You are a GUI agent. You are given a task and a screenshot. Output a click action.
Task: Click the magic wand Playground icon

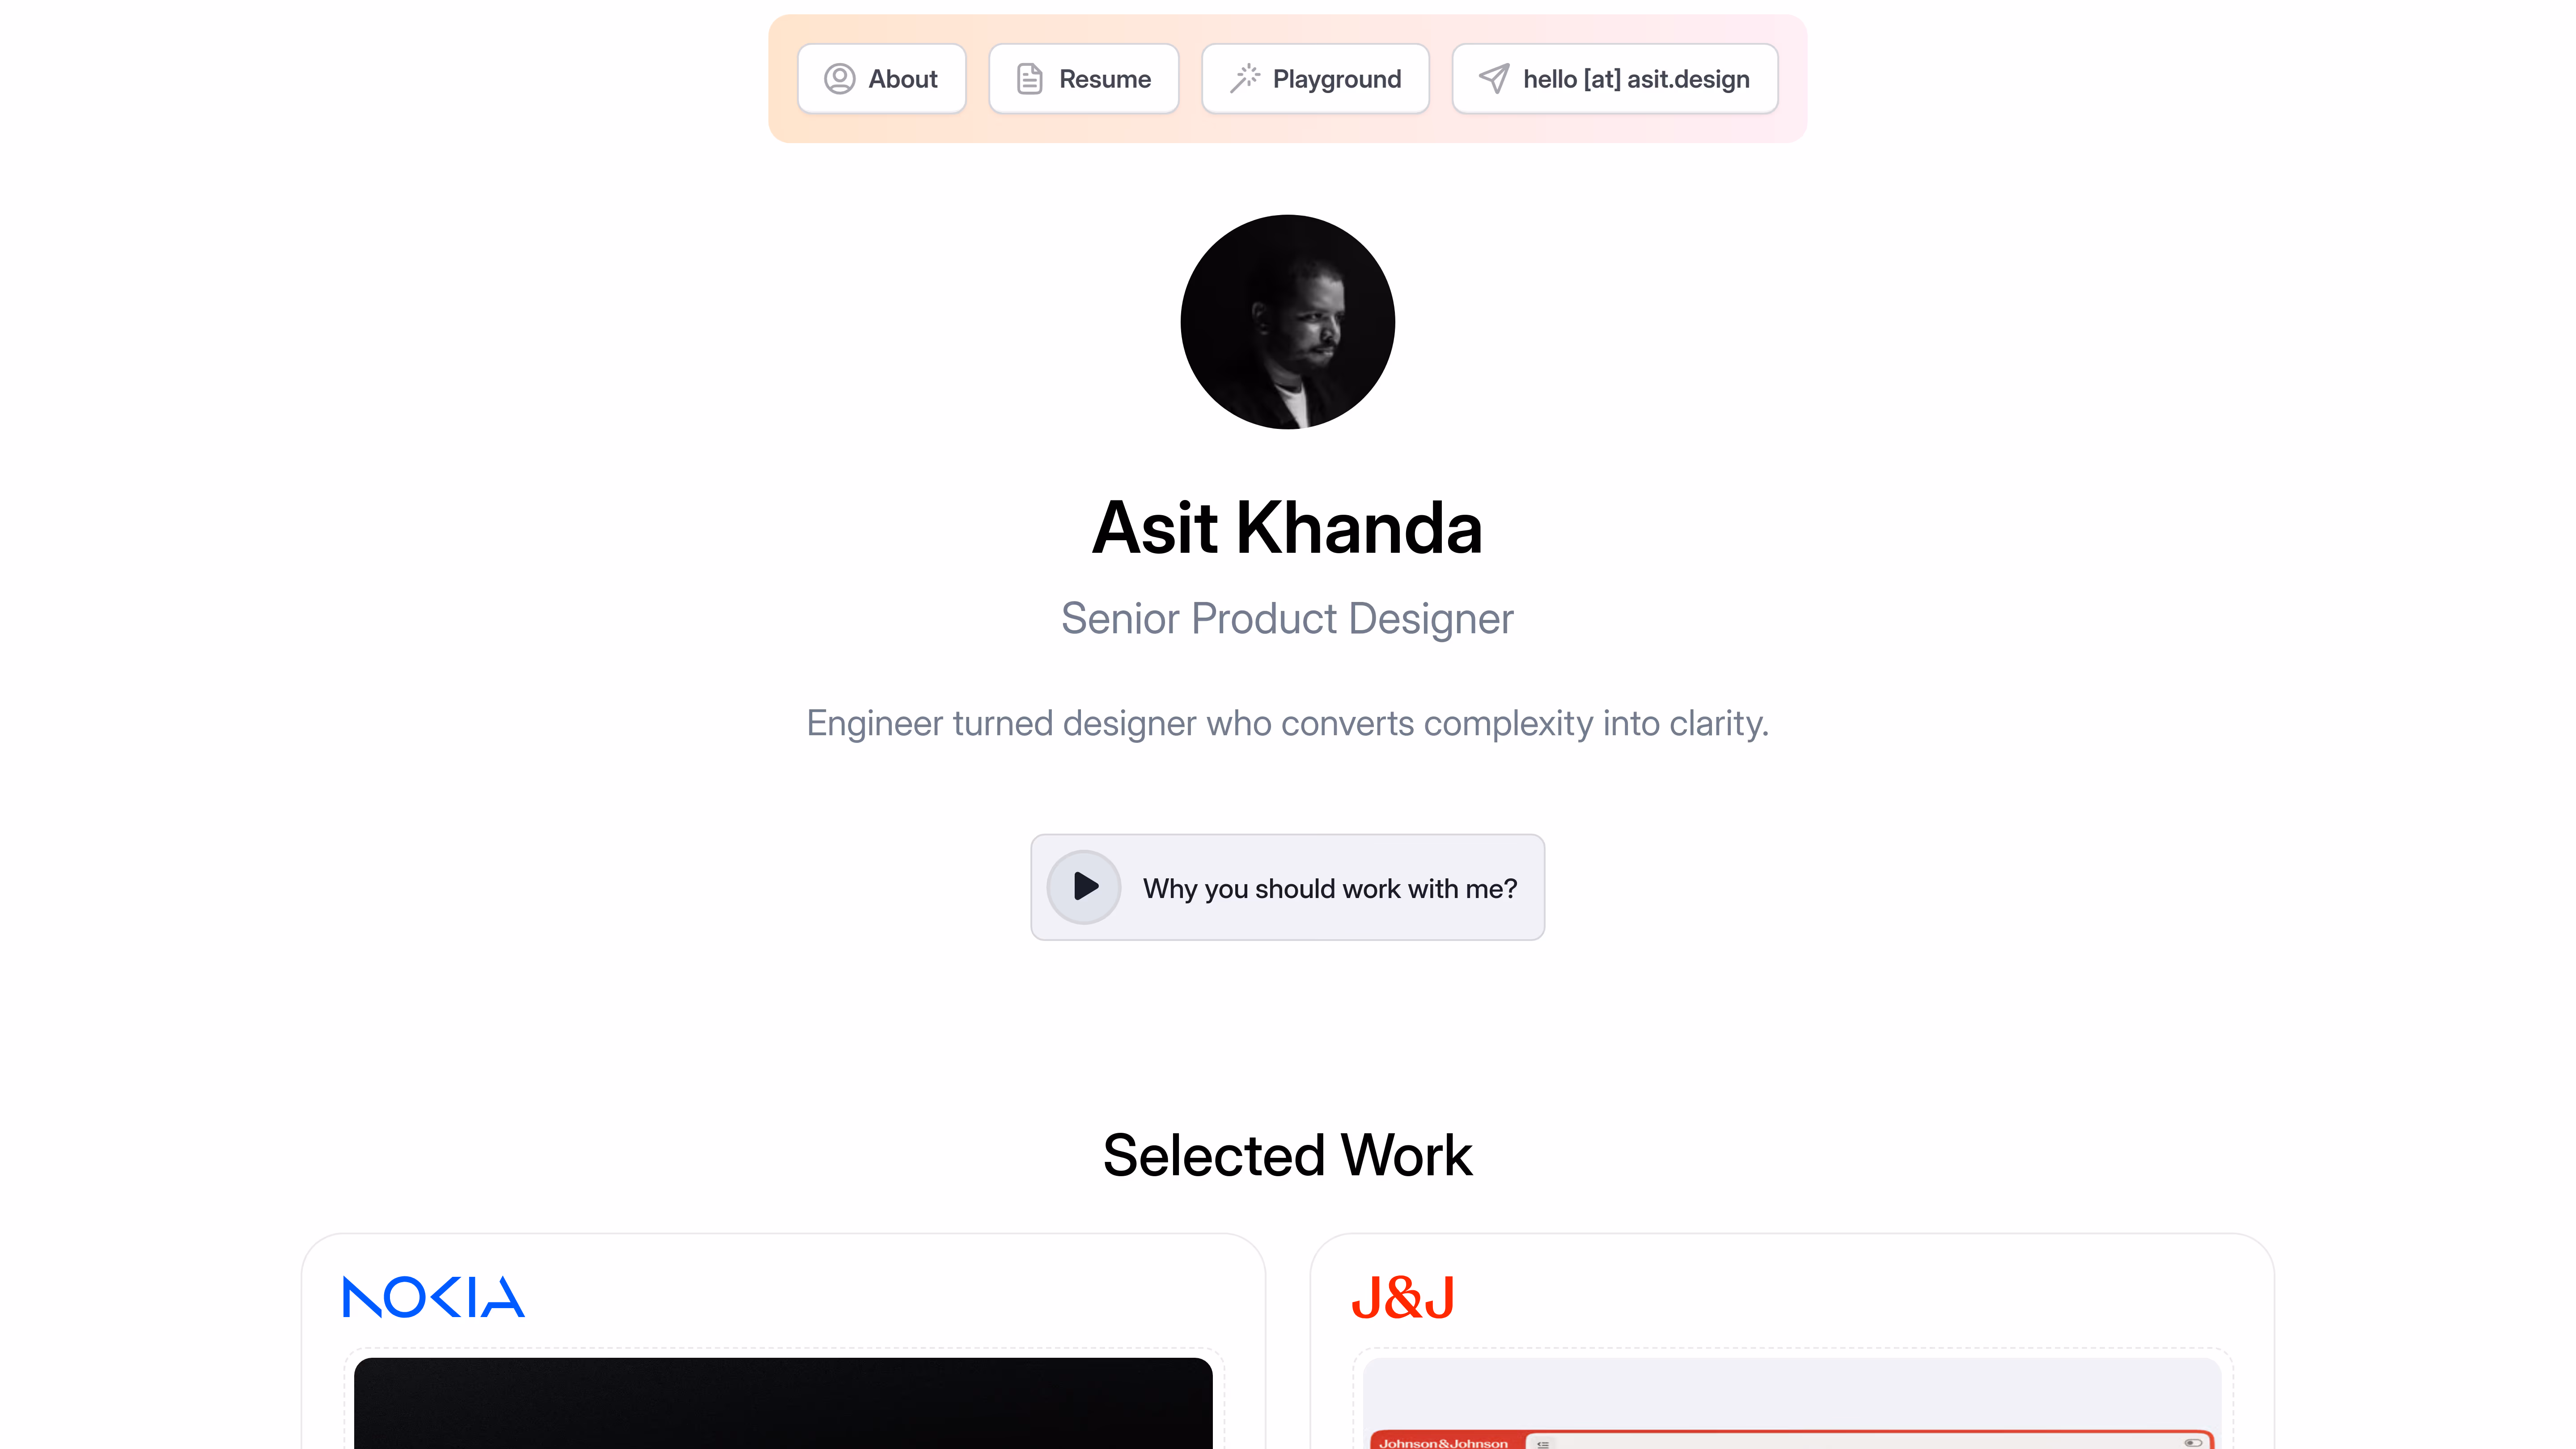pyautogui.click(x=1244, y=79)
